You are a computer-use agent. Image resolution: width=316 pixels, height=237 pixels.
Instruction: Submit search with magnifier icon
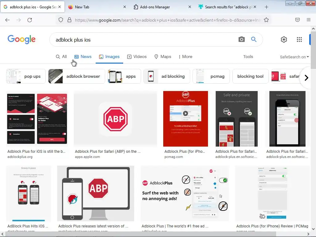click(x=254, y=39)
